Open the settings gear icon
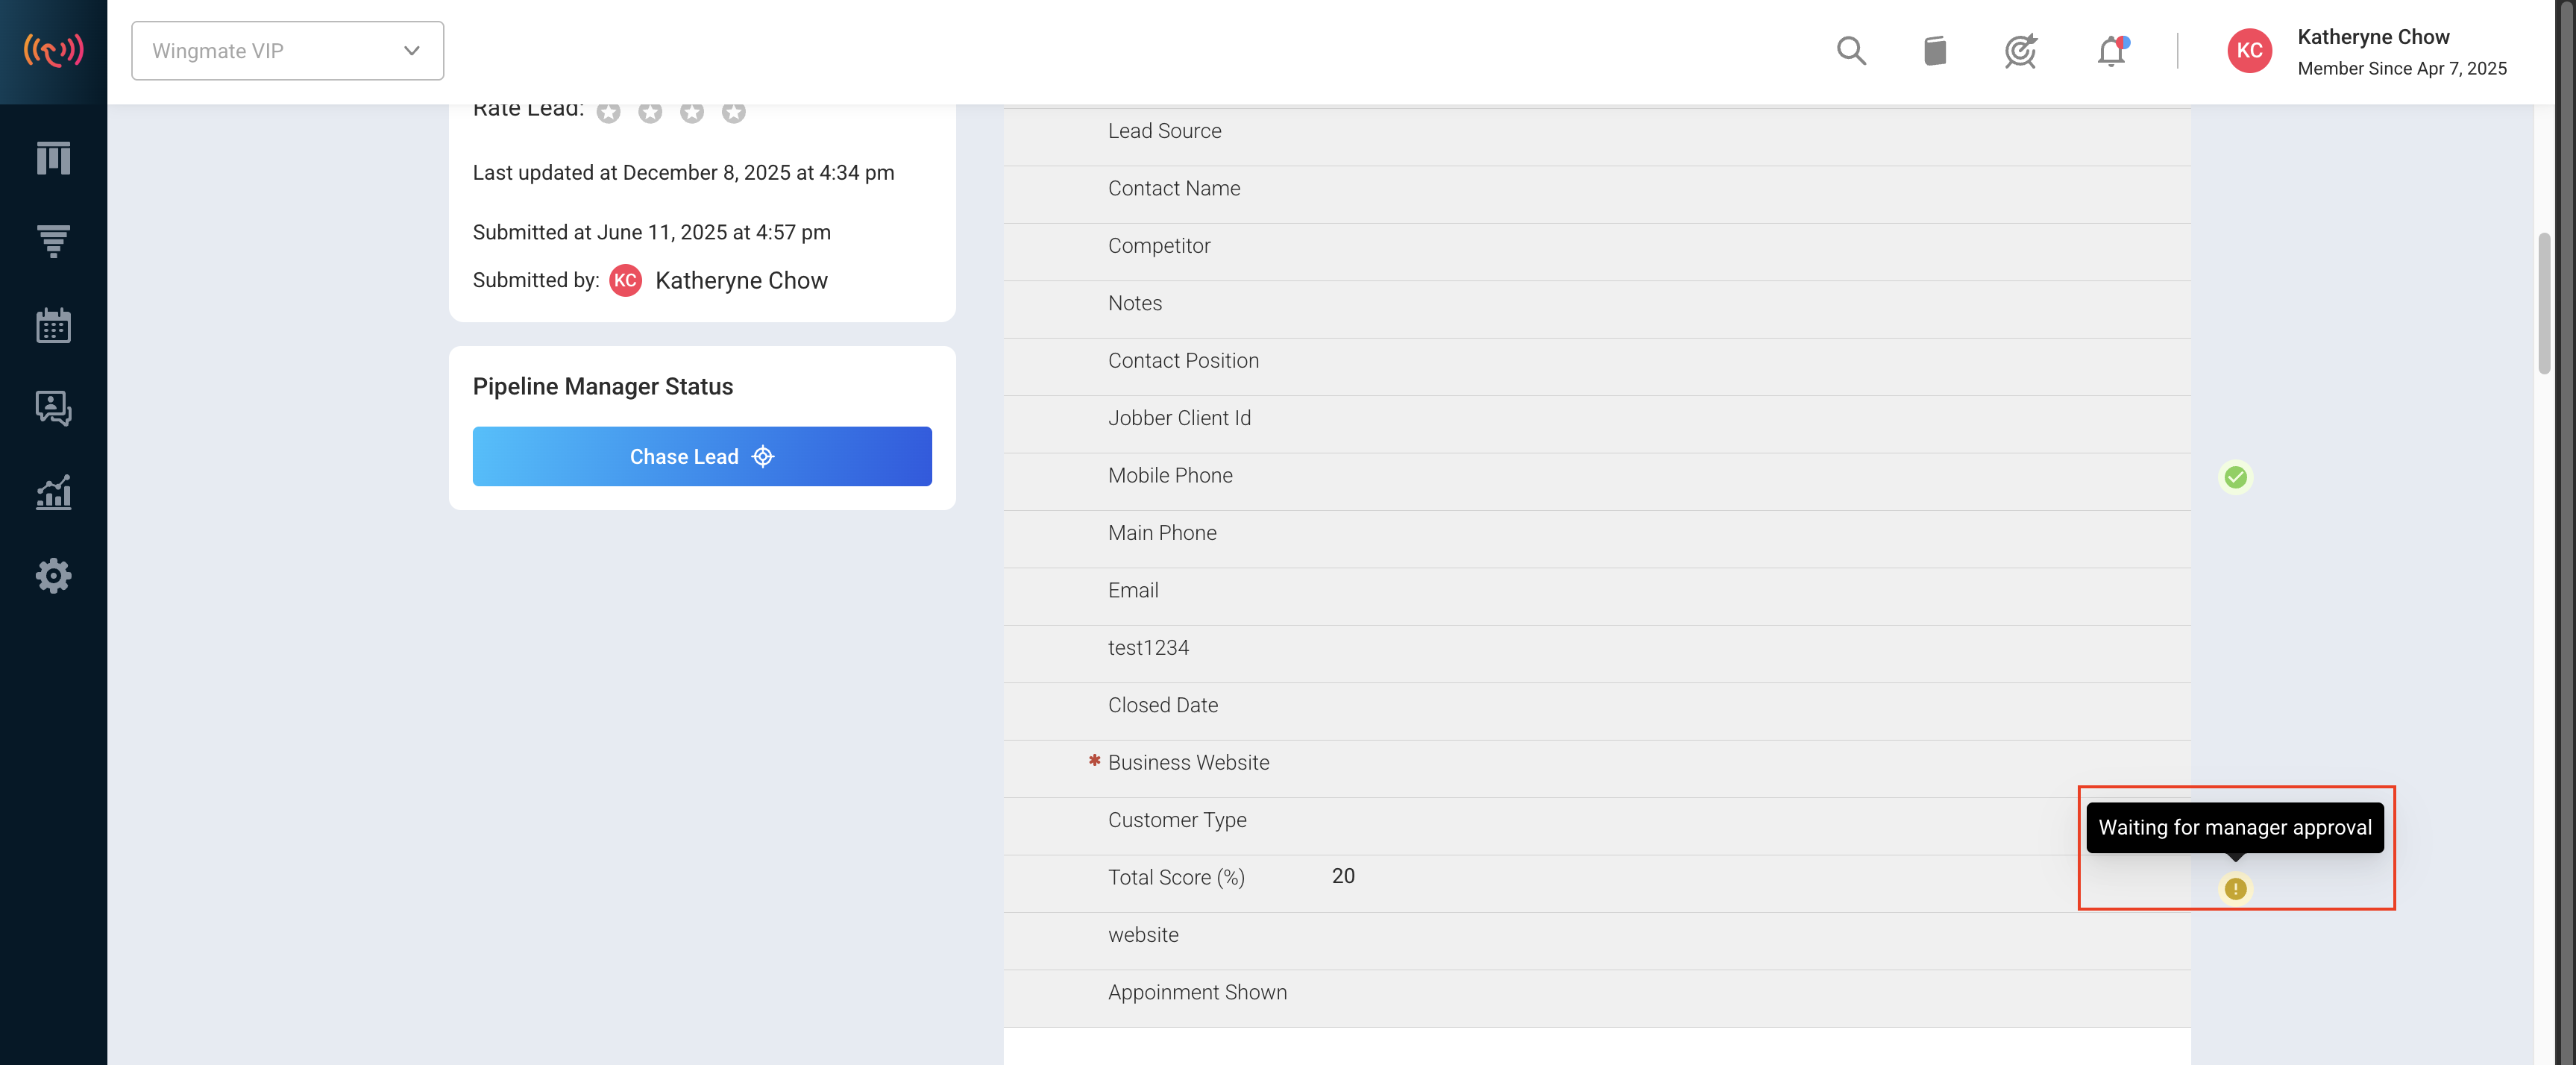2576x1065 pixels. pos(53,575)
